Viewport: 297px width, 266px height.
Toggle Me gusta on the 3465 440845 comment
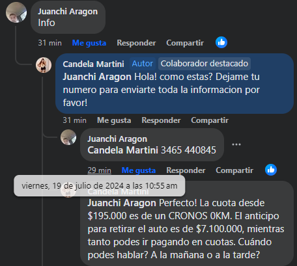tap(139, 170)
